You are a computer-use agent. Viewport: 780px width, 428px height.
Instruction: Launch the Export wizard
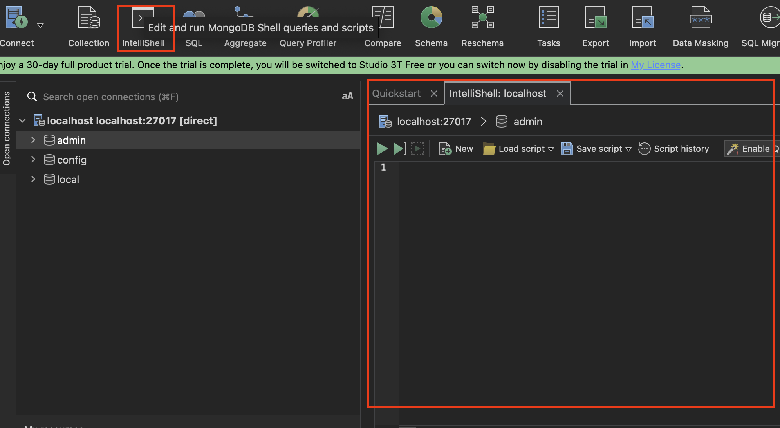tap(596, 27)
